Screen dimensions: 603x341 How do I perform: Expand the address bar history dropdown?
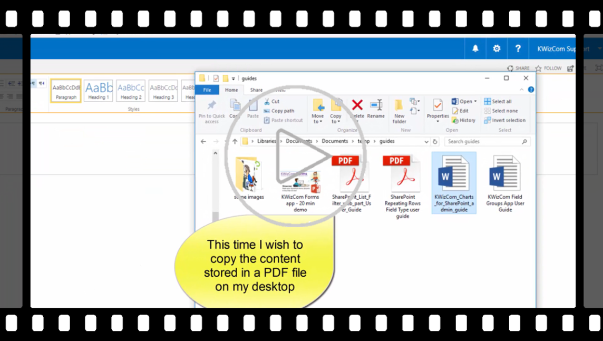tap(426, 141)
